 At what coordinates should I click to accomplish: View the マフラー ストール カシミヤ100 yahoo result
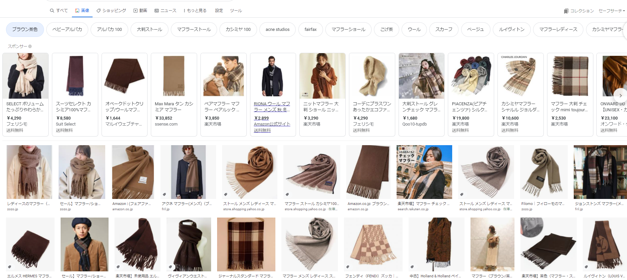coord(312,172)
